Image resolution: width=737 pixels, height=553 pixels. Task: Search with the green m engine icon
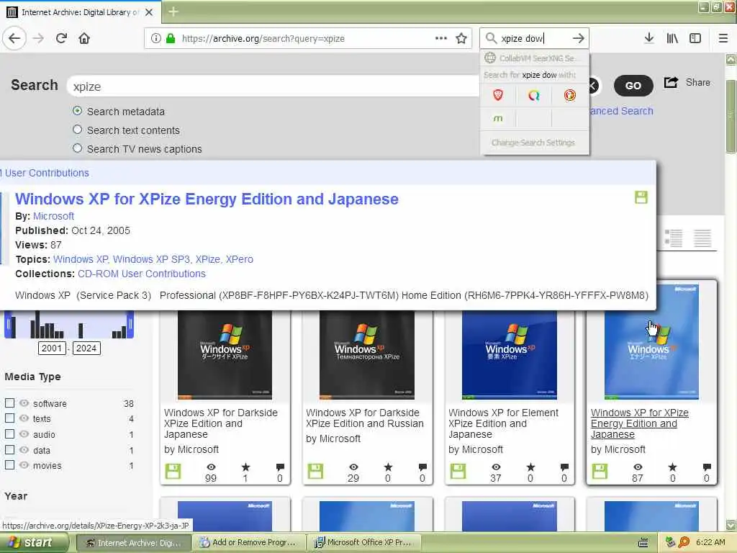498,118
